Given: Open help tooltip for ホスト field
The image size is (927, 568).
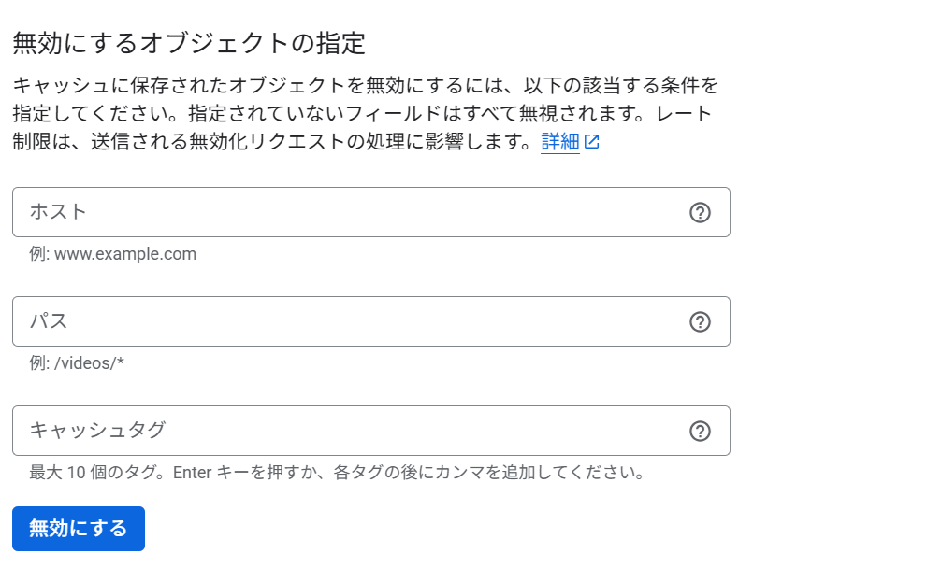Looking at the screenshot, I should point(700,213).
